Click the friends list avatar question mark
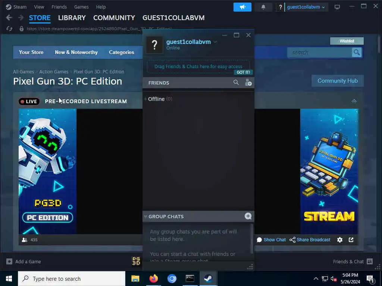Screen dimensions: 382x286 click(x=154, y=45)
